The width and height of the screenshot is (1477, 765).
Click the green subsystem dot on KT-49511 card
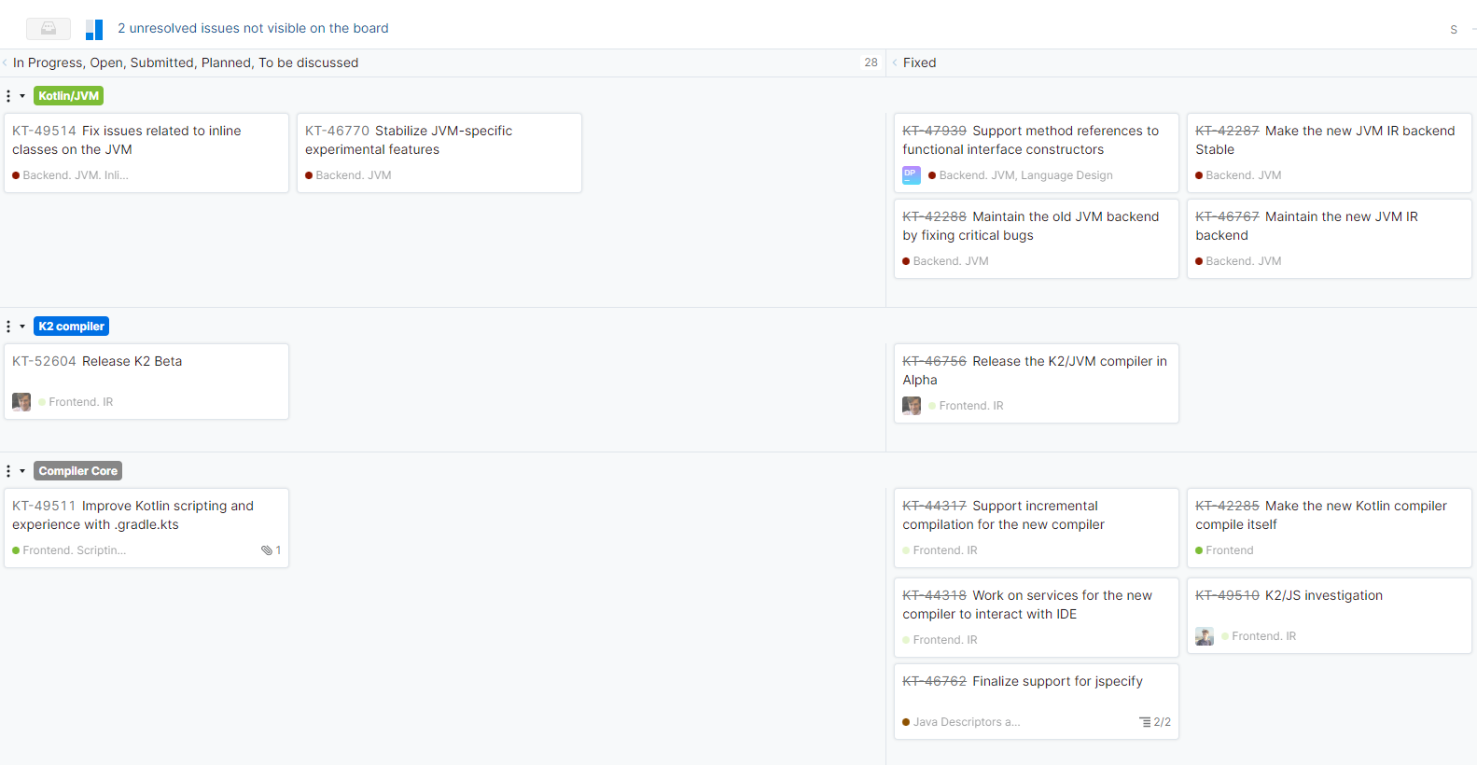click(16, 550)
